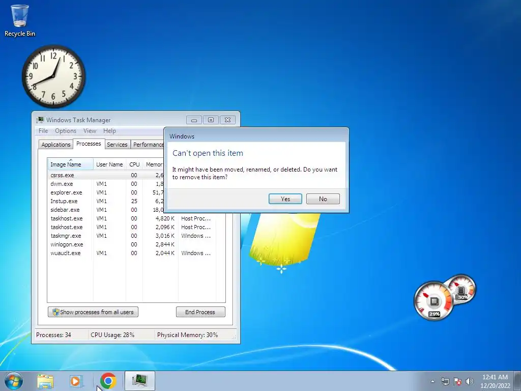The height and width of the screenshot is (391, 521).
Task: Open Google Chrome from taskbar
Action: pyautogui.click(x=108, y=381)
